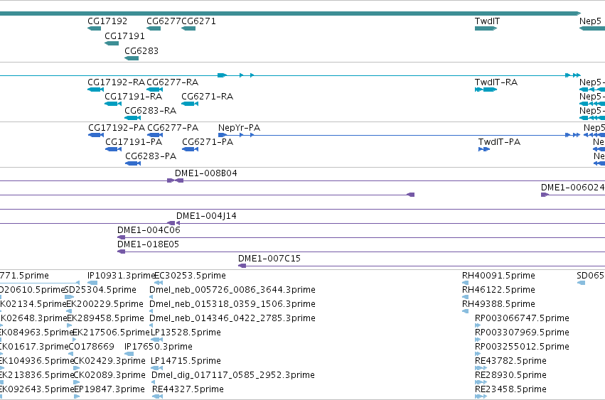
Task: Select EST EC30253.5prime
Action: click(191, 276)
